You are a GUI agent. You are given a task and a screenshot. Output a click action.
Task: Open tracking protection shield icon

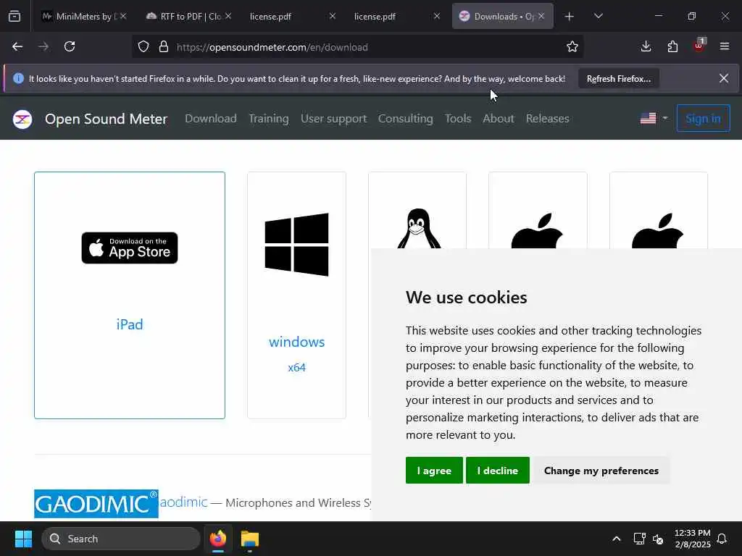(143, 47)
